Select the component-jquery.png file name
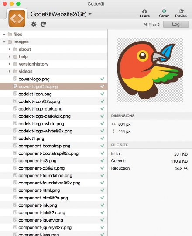 coord(41,220)
